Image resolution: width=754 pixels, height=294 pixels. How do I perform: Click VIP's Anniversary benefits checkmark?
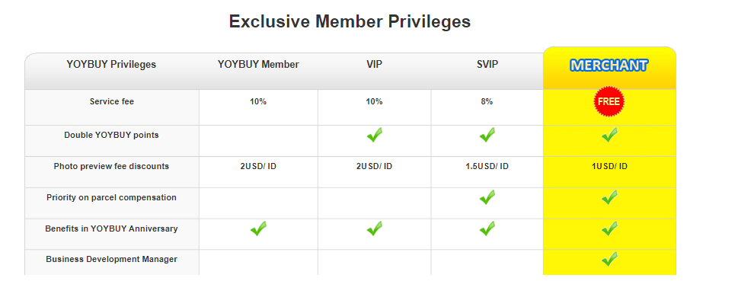[x=375, y=228]
